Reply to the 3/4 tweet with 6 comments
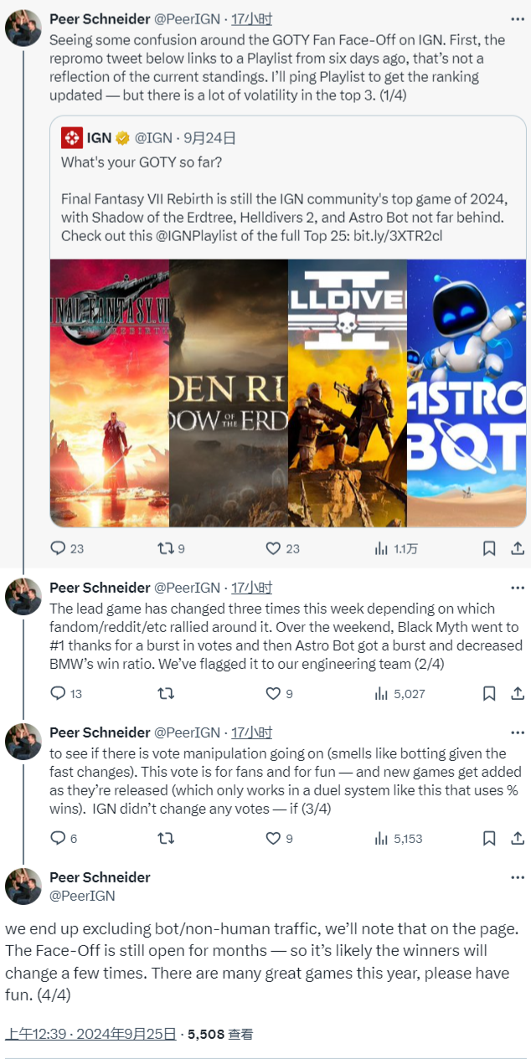Image resolution: width=531 pixels, height=1059 pixels. pyautogui.click(x=64, y=838)
